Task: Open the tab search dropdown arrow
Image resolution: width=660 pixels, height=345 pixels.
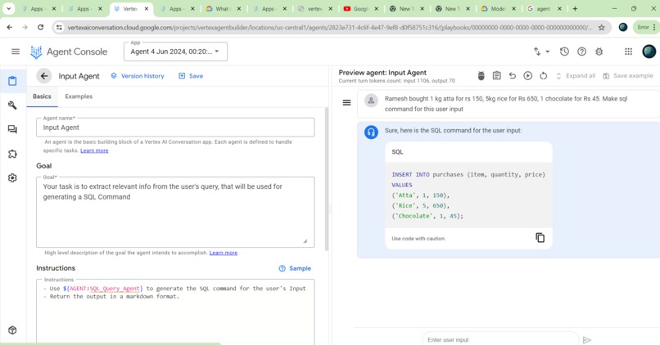Action: point(8,8)
